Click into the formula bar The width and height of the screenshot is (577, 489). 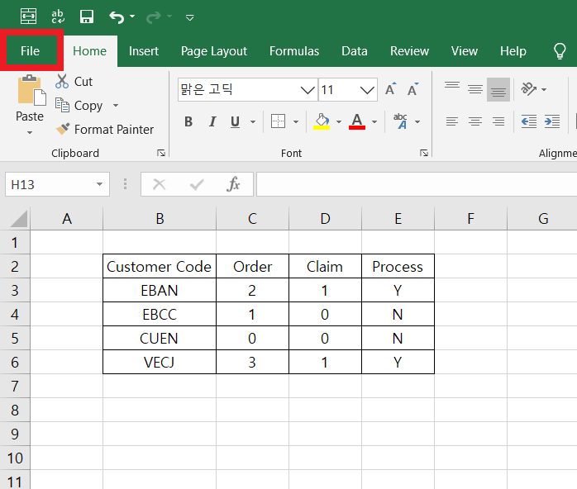(417, 184)
